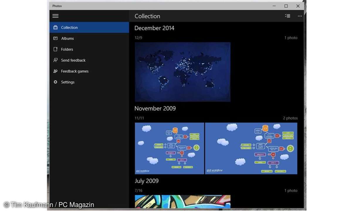Image resolution: width=352 pixels, height=211 pixels.
Task: Click the Settings gear icon
Action: click(x=55, y=82)
